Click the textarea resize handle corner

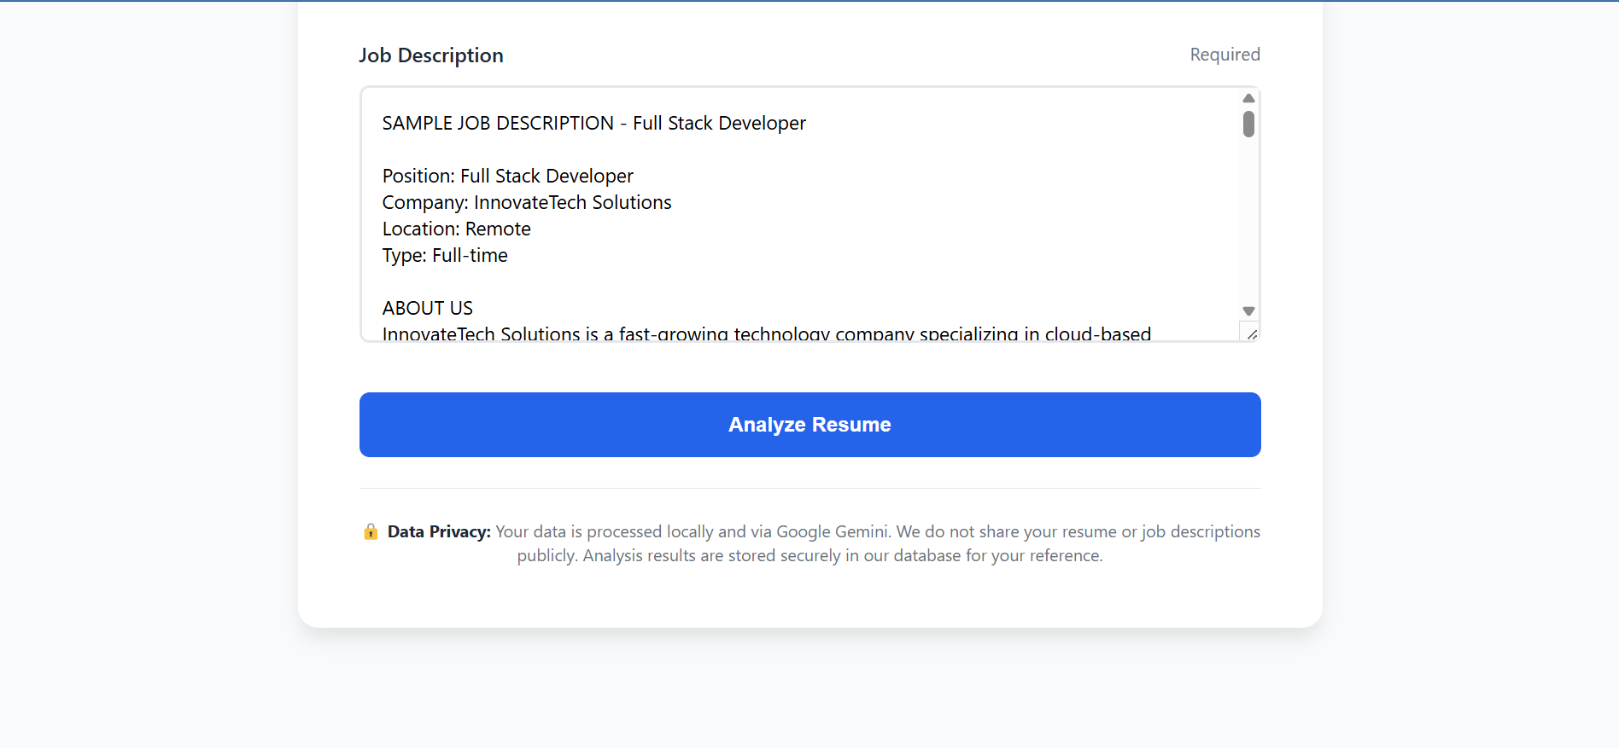(x=1252, y=334)
